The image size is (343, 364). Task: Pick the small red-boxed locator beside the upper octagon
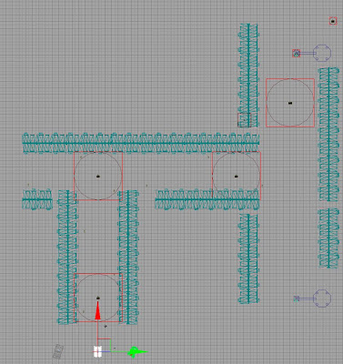click(x=297, y=54)
